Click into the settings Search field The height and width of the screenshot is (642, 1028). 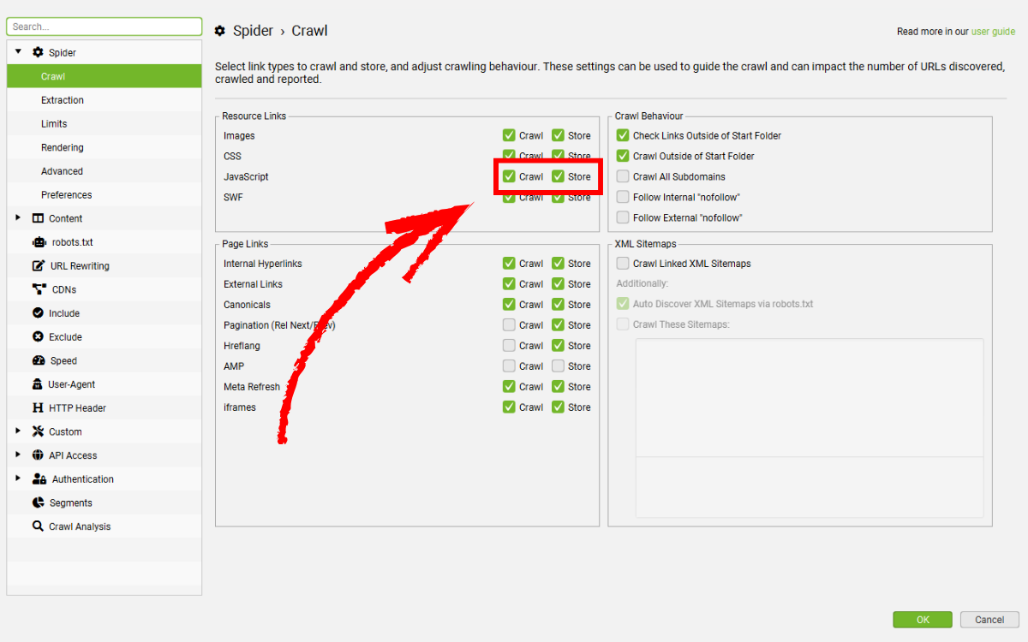pyautogui.click(x=104, y=27)
